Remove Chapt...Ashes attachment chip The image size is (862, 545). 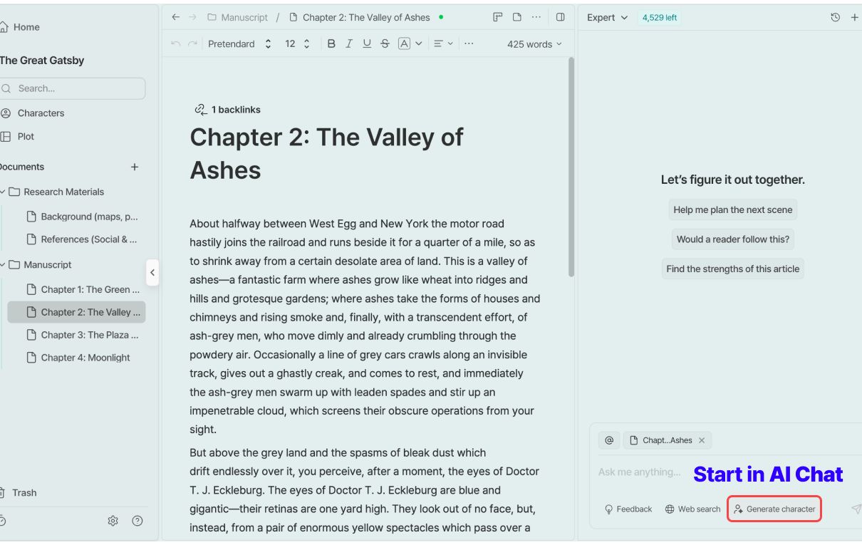[702, 440]
